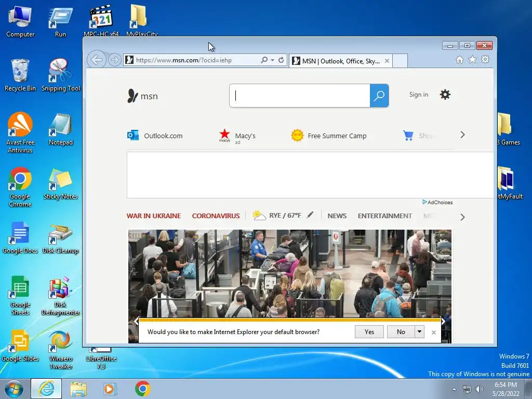This screenshot has width=532, height=399.
Task: Select the MSN | Outlook, Office tab
Action: pyautogui.click(x=340, y=61)
